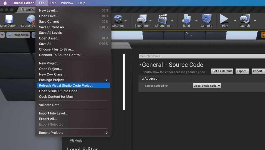Select Refresh Visual Studio Code Project

73,86
